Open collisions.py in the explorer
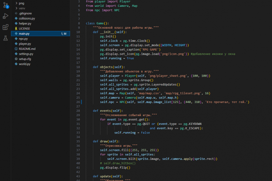The height and width of the screenshot is (181, 272). tap(27, 18)
